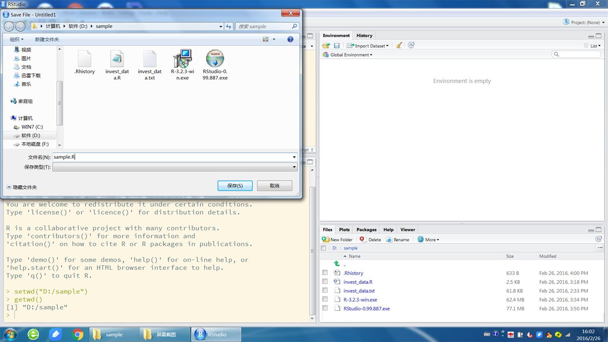The image size is (608, 342).
Task: Click Rename in Files pane
Action: pyautogui.click(x=398, y=239)
